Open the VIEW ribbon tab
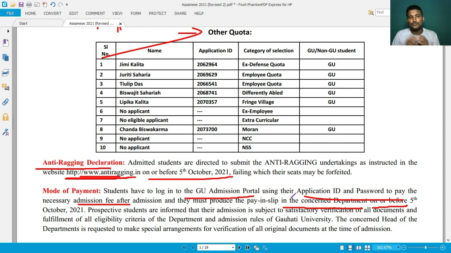The height and width of the screenshot is (253, 451). tap(117, 13)
